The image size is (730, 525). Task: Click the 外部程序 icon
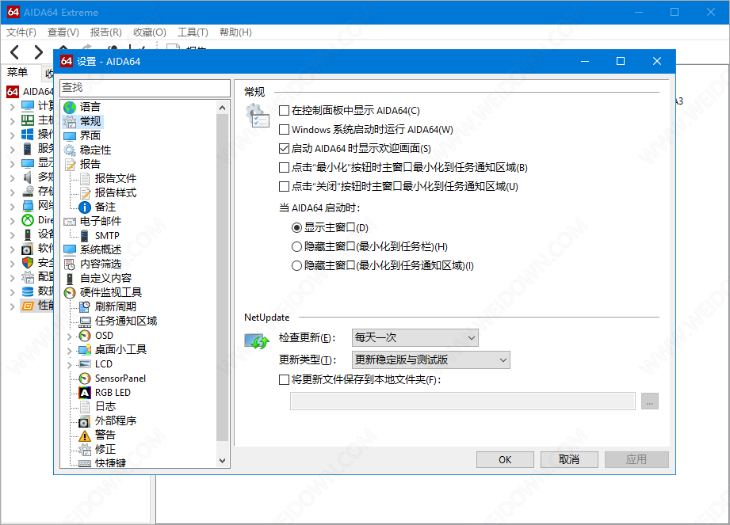coord(85,421)
